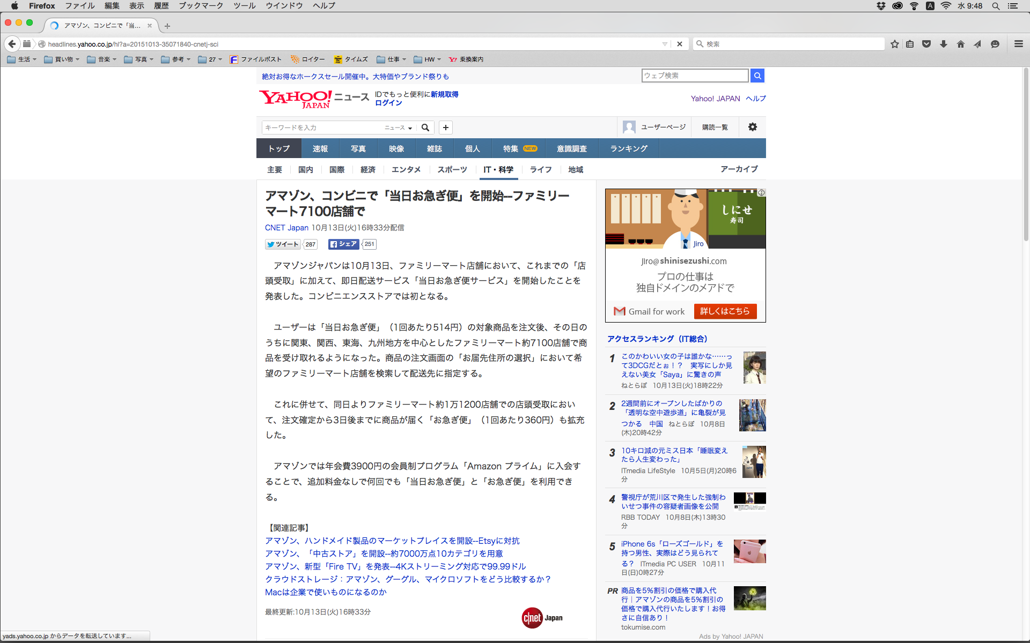Expand the 生活 bookmarks folder
This screenshot has height=643, width=1030.
pos(21,59)
